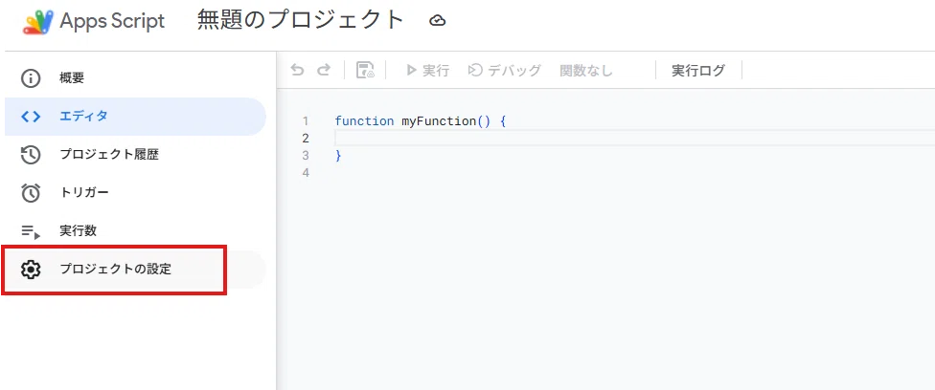Click the プロジェクトの設定 gear icon

(x=31, y=270)
